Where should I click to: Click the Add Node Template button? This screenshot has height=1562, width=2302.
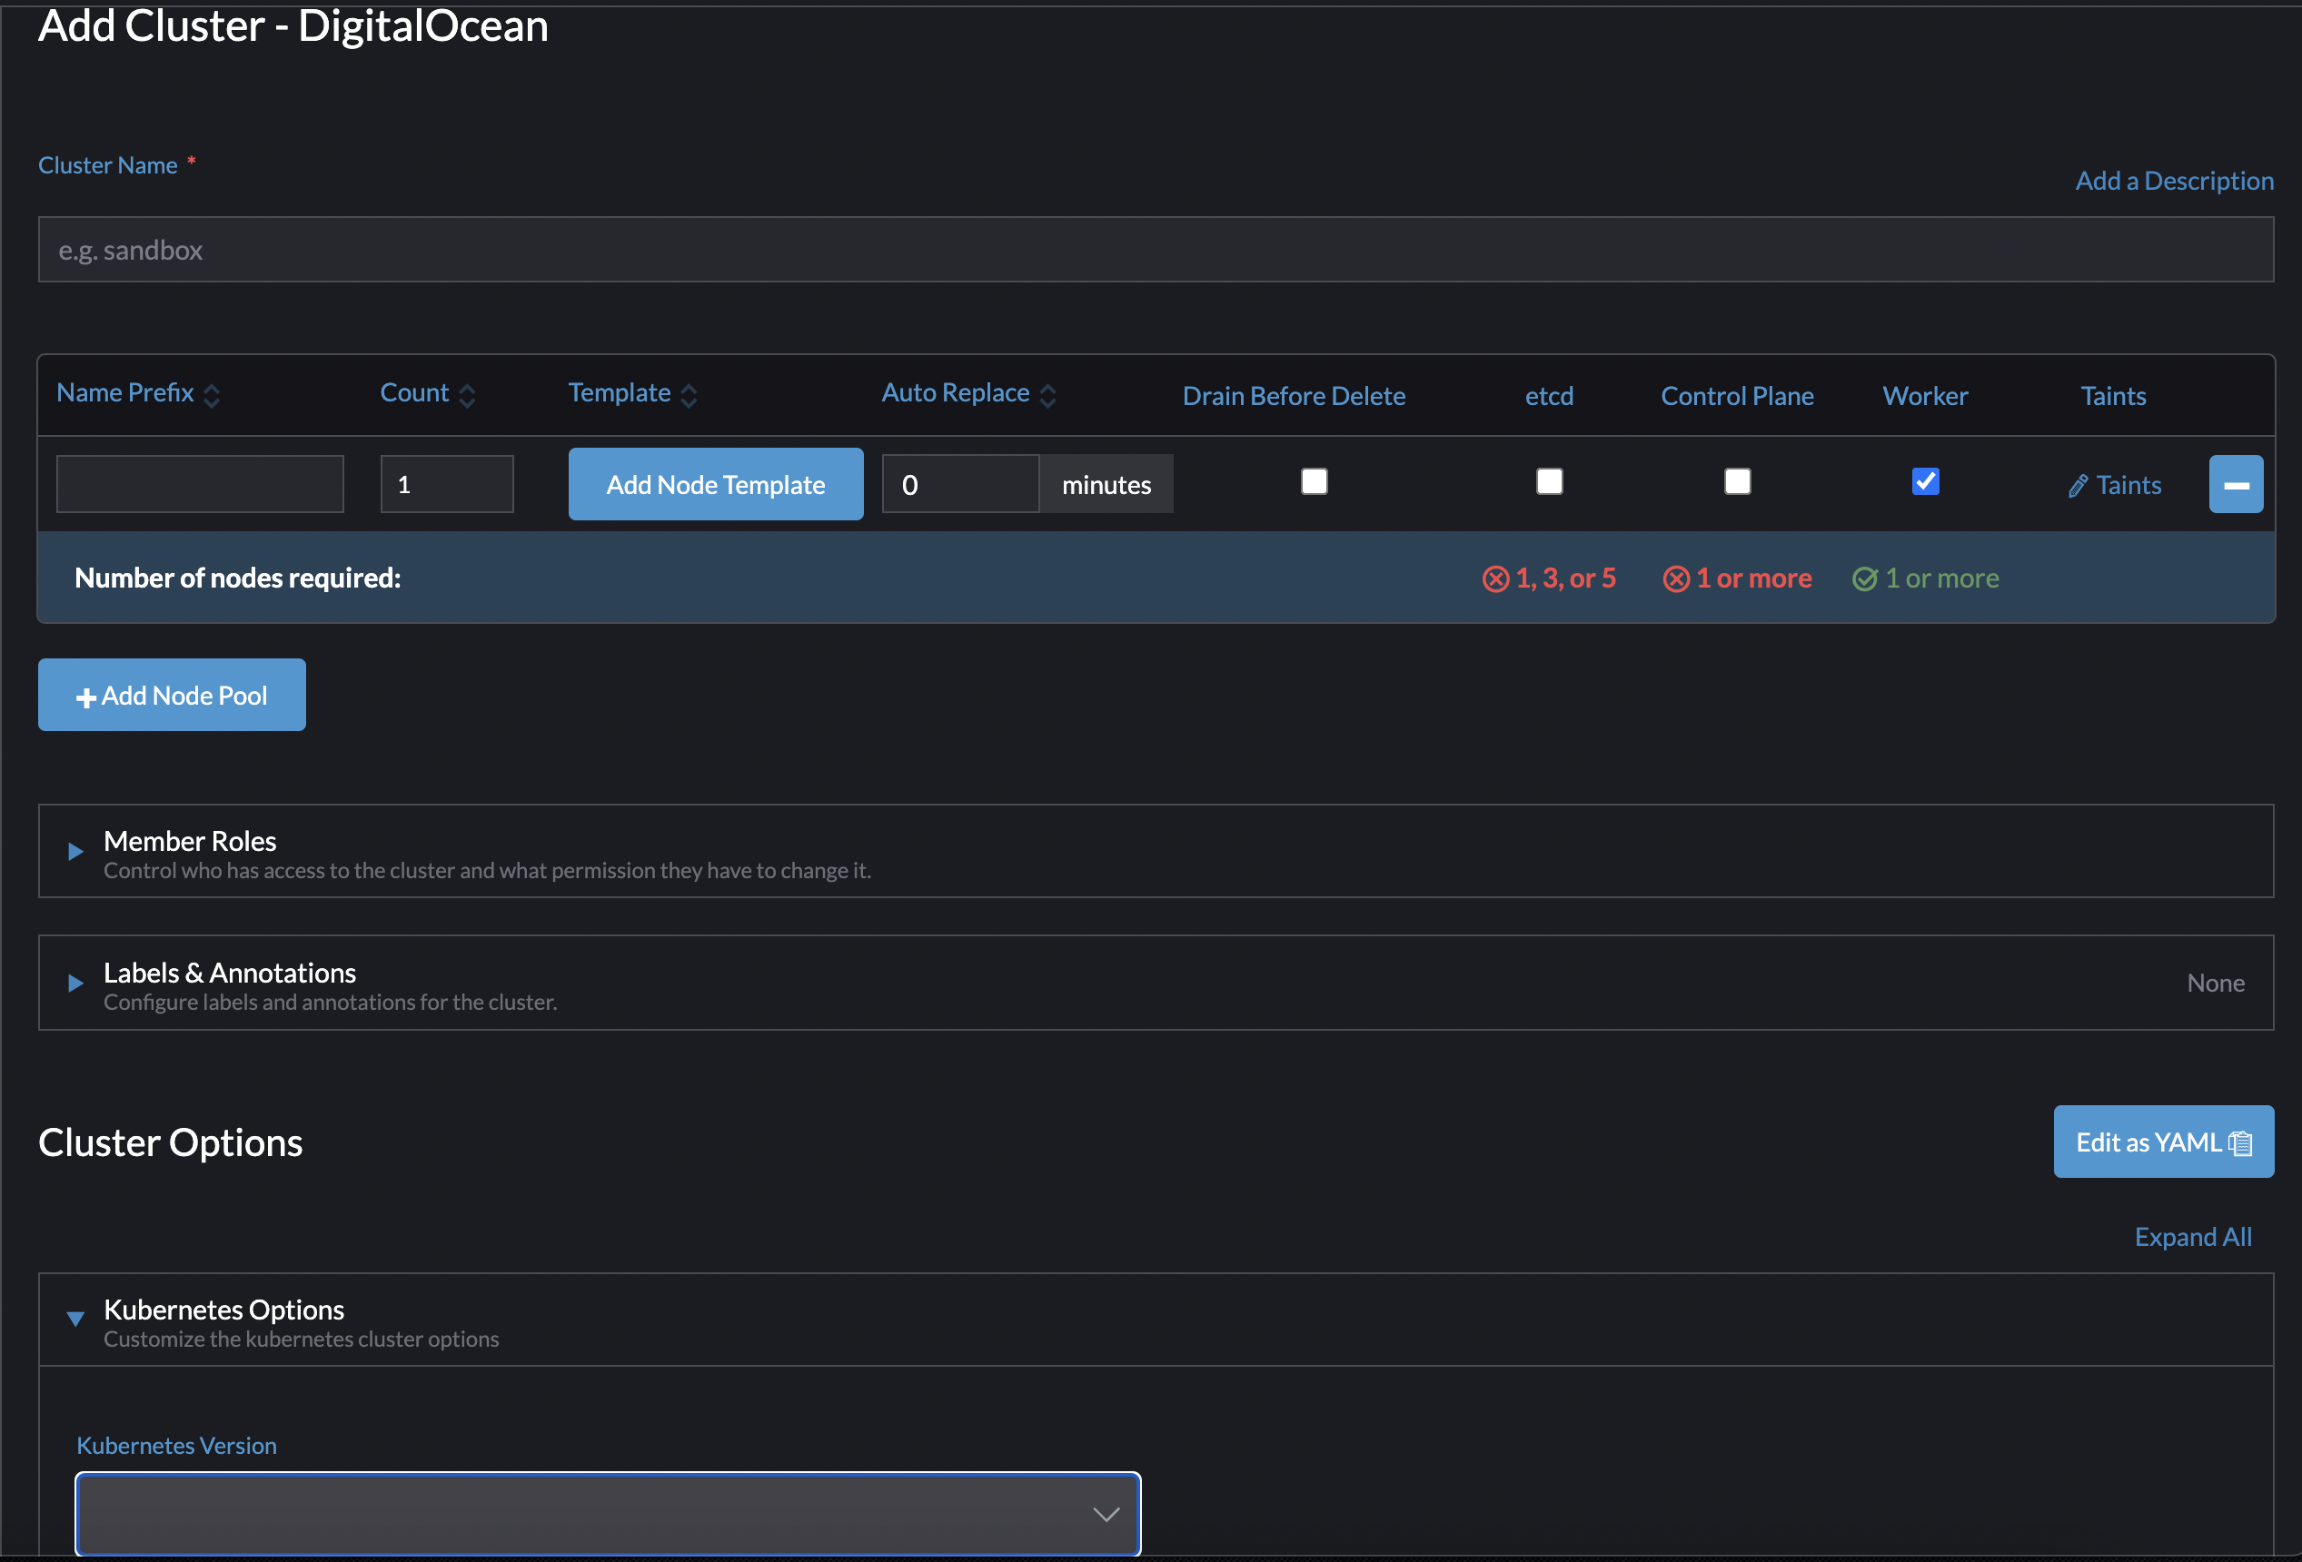click(715, 484)
